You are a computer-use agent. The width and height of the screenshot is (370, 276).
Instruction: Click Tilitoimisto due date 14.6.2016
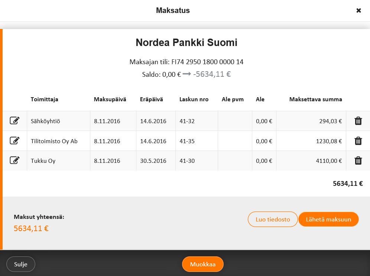tap(153, 141)
